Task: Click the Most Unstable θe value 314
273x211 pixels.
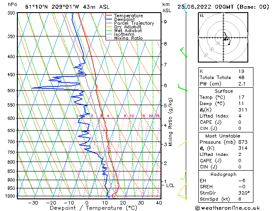Action: coord(243,148)
